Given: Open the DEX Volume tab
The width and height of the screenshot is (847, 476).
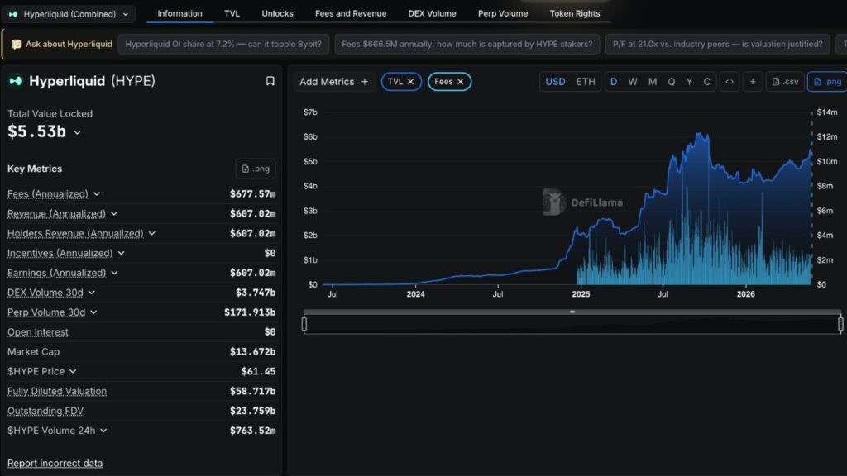Looking at the screenshot, I should (x=432, y=13).
